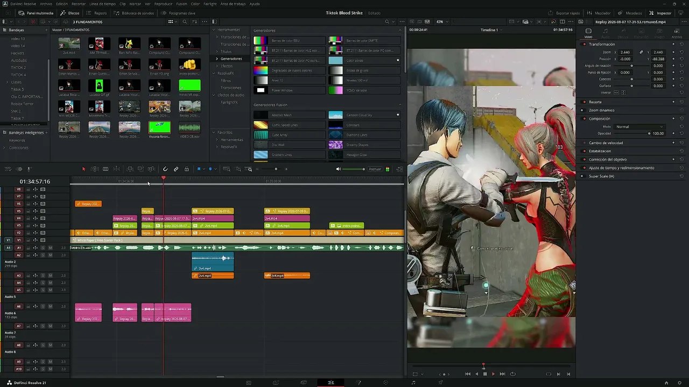The height and width of the screenshot is (387, 689).
Task: Select Color sólido generator
Action: 365,60
